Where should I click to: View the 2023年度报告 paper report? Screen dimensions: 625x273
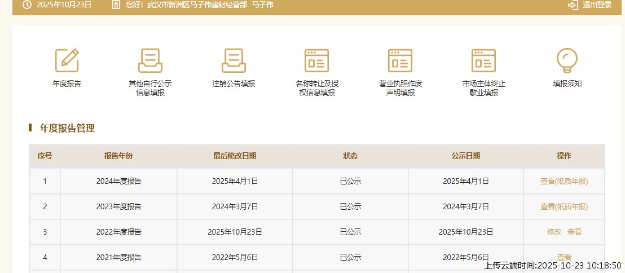pyautogui.click(x=564, y=207)
